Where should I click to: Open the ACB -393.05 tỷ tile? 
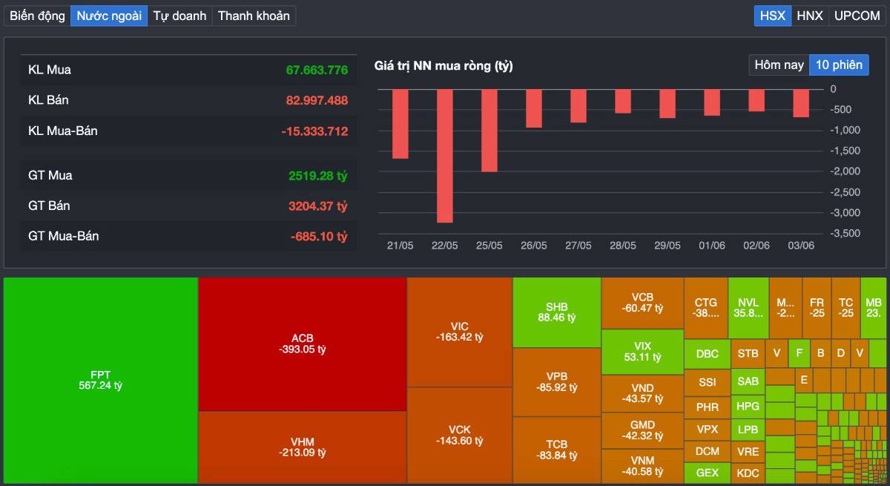point(303,344)
